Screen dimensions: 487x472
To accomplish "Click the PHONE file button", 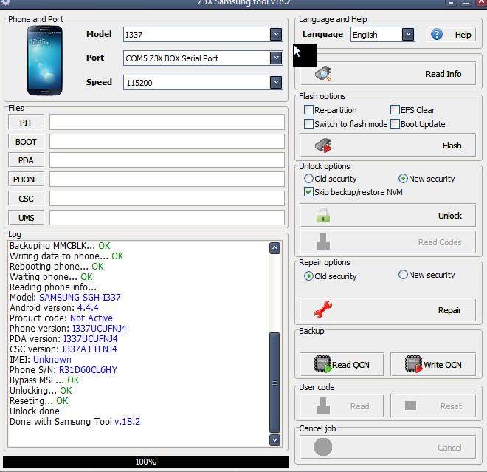I will coord(26,179).
